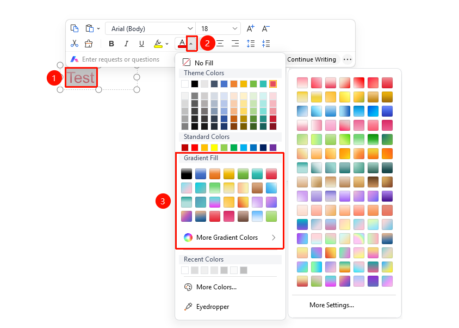Viewport: 459px width, 328px height.
Task: Open the three-dot more options button
Action: point(348,59)
